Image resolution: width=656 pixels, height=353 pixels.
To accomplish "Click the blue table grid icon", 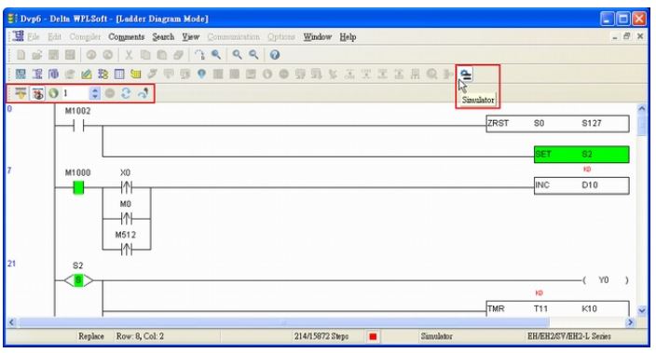I will 119,75.
